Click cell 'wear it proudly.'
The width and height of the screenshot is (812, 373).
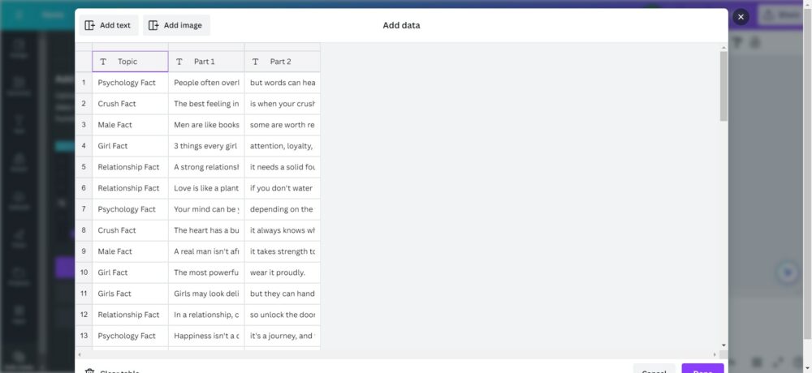point(283,272)
